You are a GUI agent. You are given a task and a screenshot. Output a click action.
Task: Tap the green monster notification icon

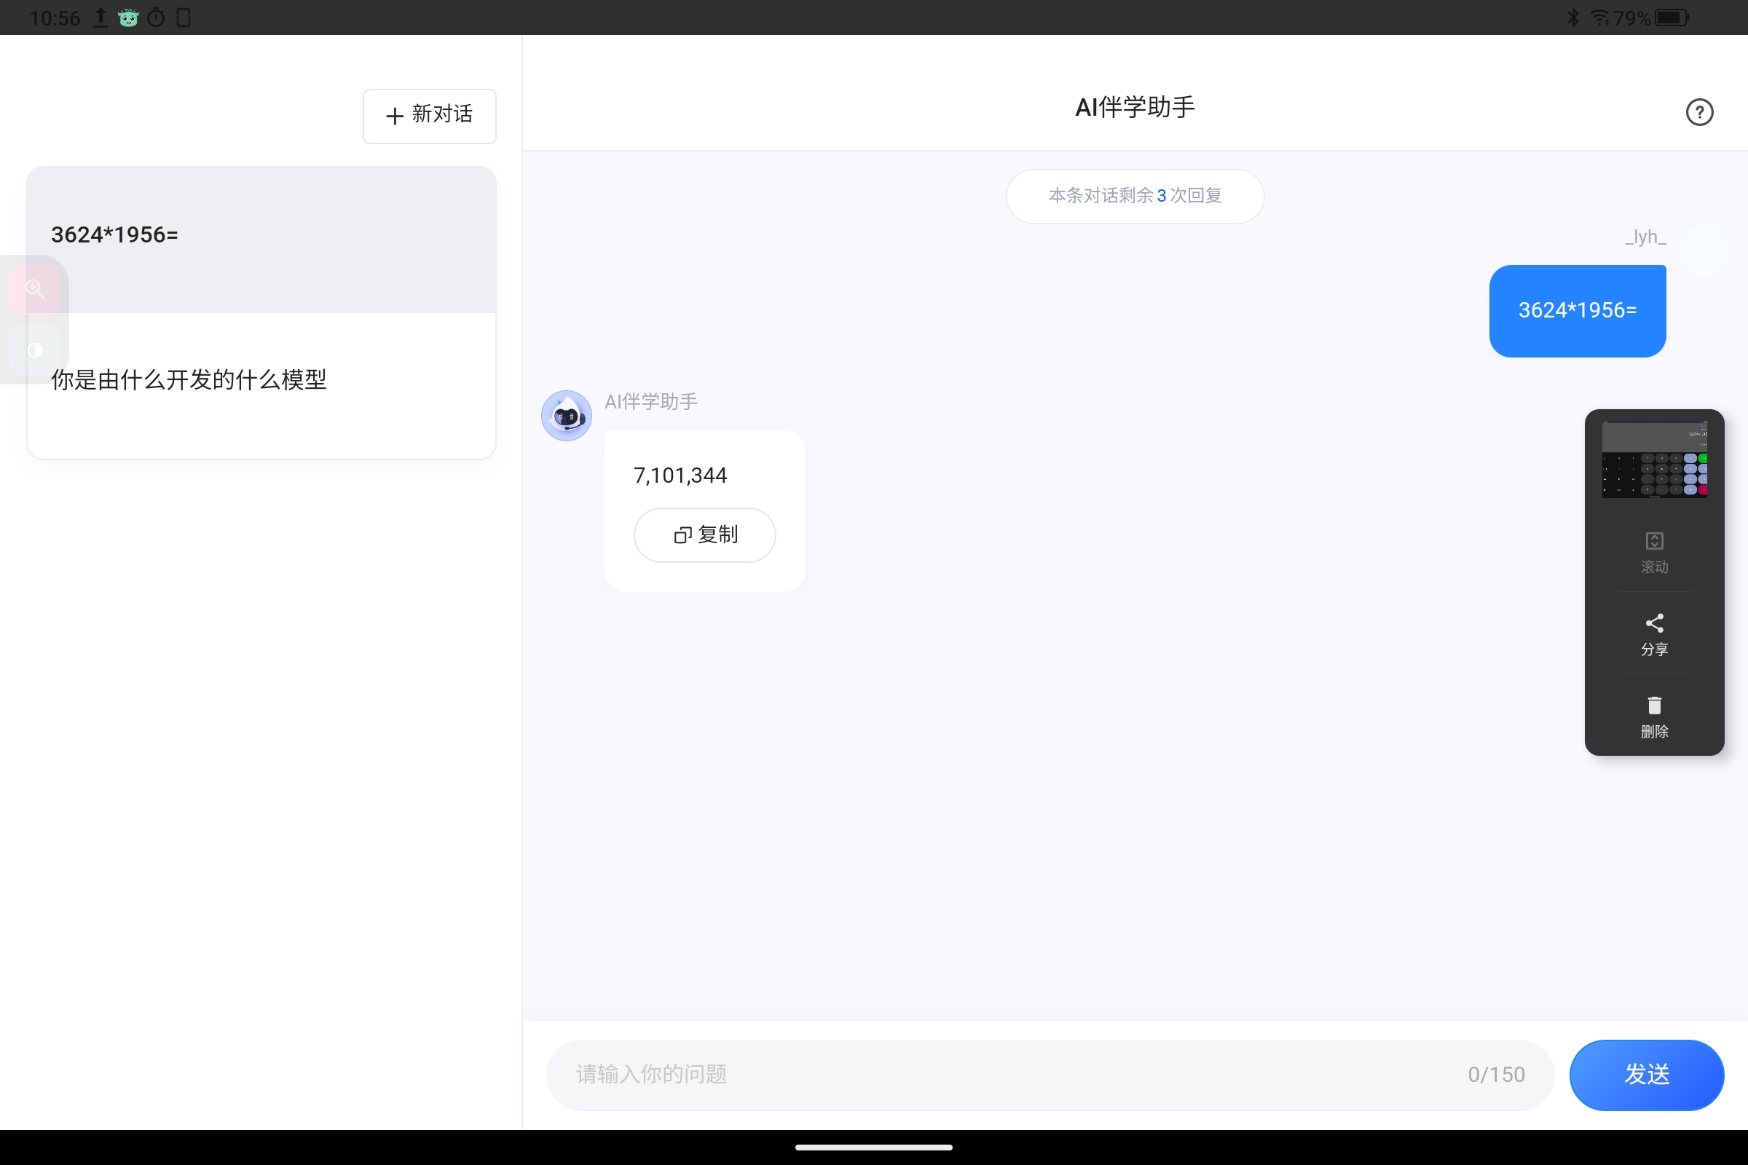[128, 17]
